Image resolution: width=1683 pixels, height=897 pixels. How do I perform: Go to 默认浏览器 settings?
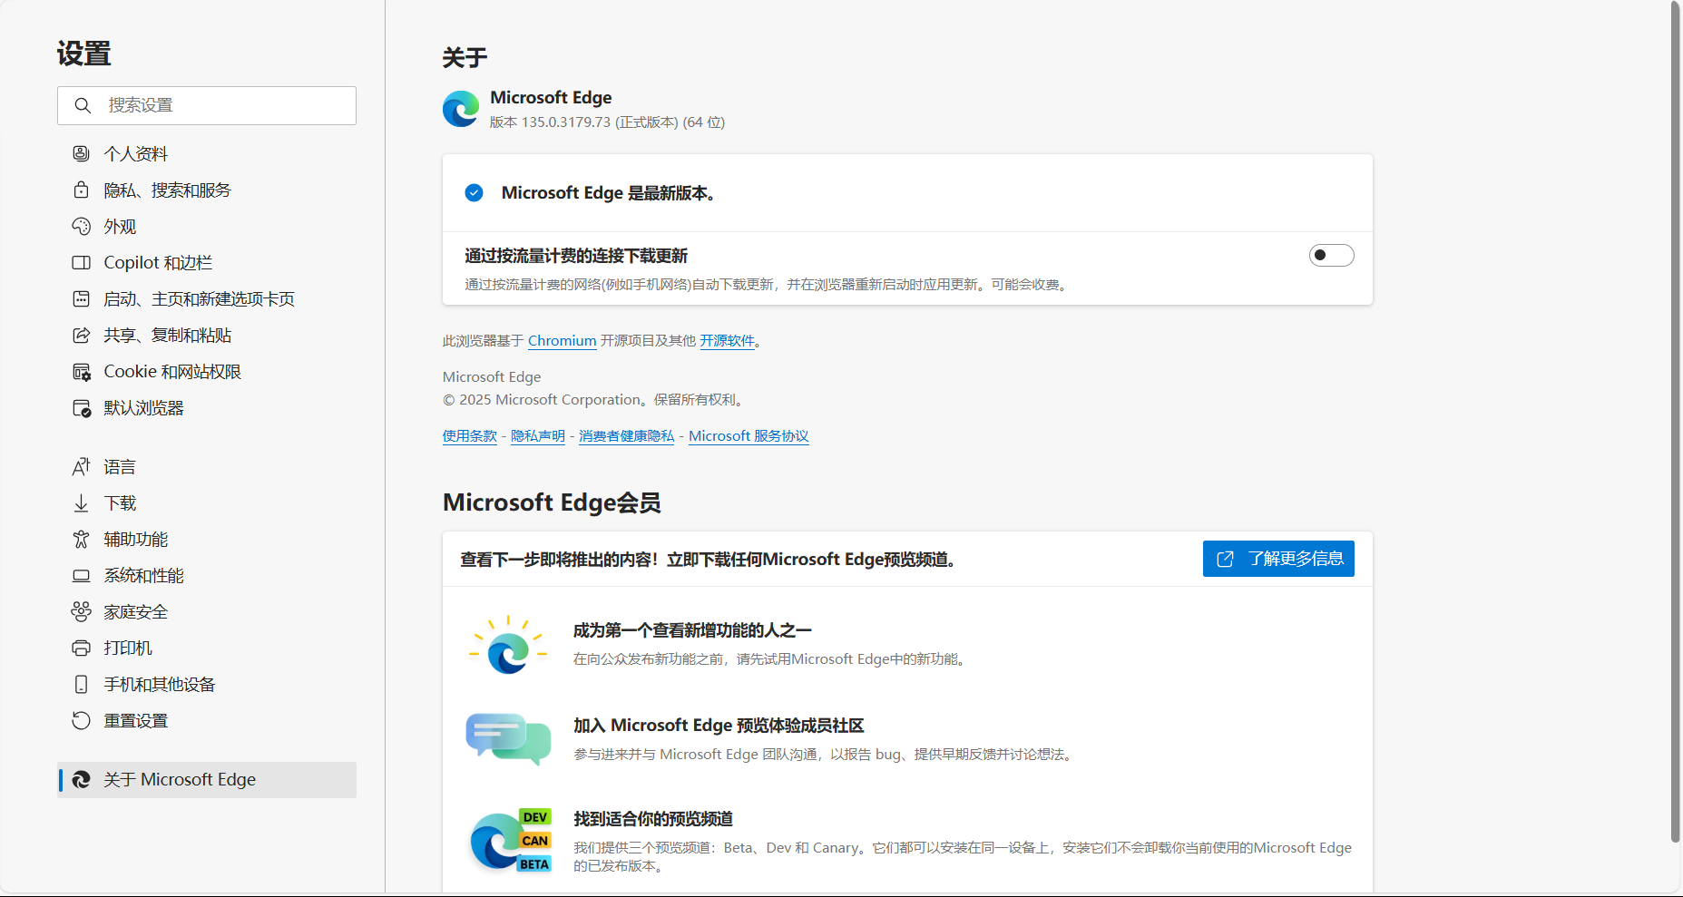point(207,407)
